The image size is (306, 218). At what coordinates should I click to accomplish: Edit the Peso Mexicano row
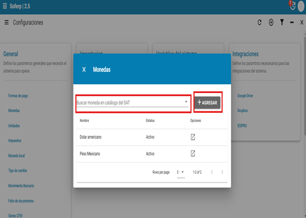tap(193, 153)
